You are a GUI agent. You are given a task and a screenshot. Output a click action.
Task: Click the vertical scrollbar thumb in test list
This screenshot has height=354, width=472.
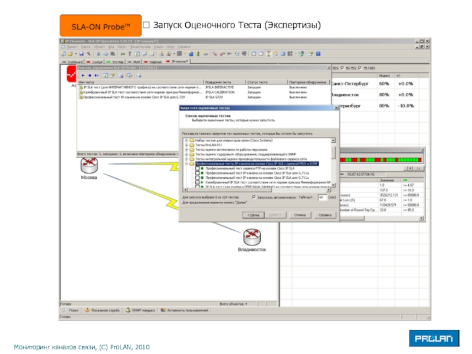pyautogui.click(x=333, y=152)
